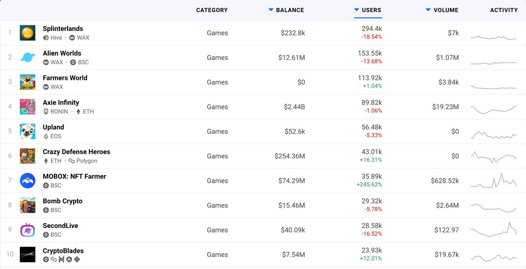Click the $254.36M balance value
Image resolution: width=526 pixels, height=269 pixels.
click(x=290, y=156)
